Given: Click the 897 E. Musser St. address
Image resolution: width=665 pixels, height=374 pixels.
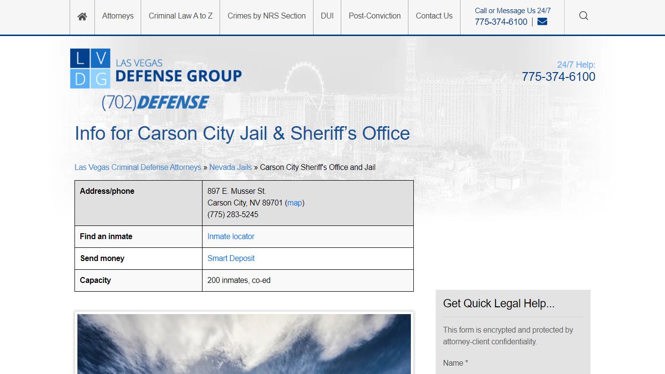Looking at the screenshot, I should 237,191.
